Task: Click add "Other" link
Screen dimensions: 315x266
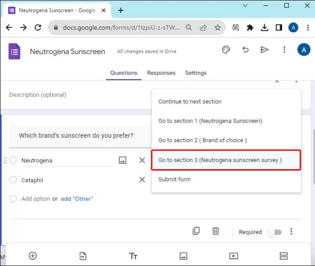Action: click(77, 199)
